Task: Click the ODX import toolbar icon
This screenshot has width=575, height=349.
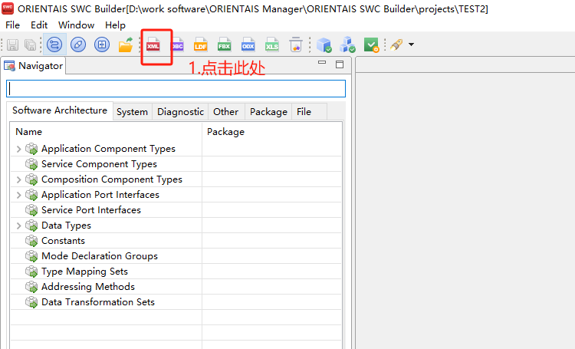Action: click(x=248, y=45)
